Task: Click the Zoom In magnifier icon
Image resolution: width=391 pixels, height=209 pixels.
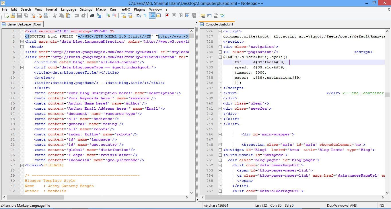Action: [108, 15]
